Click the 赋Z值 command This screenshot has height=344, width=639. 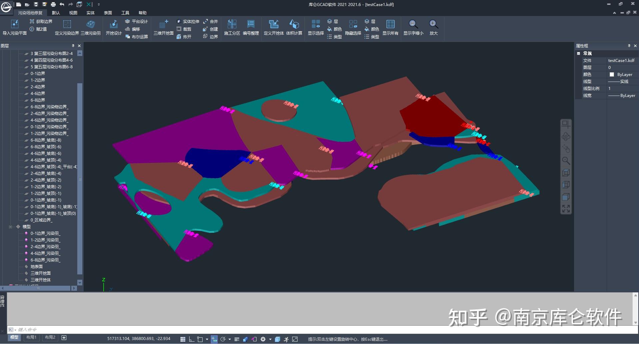[x=38, y=29]
